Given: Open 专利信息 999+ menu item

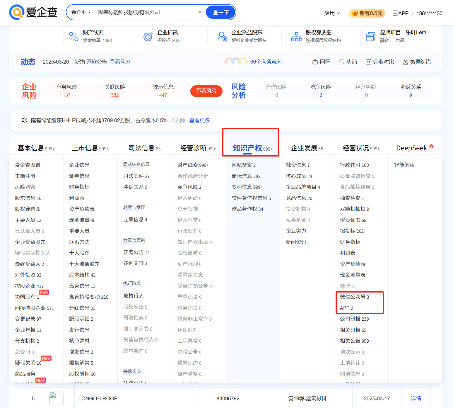Looking at the screenshot, I should 247,187.
